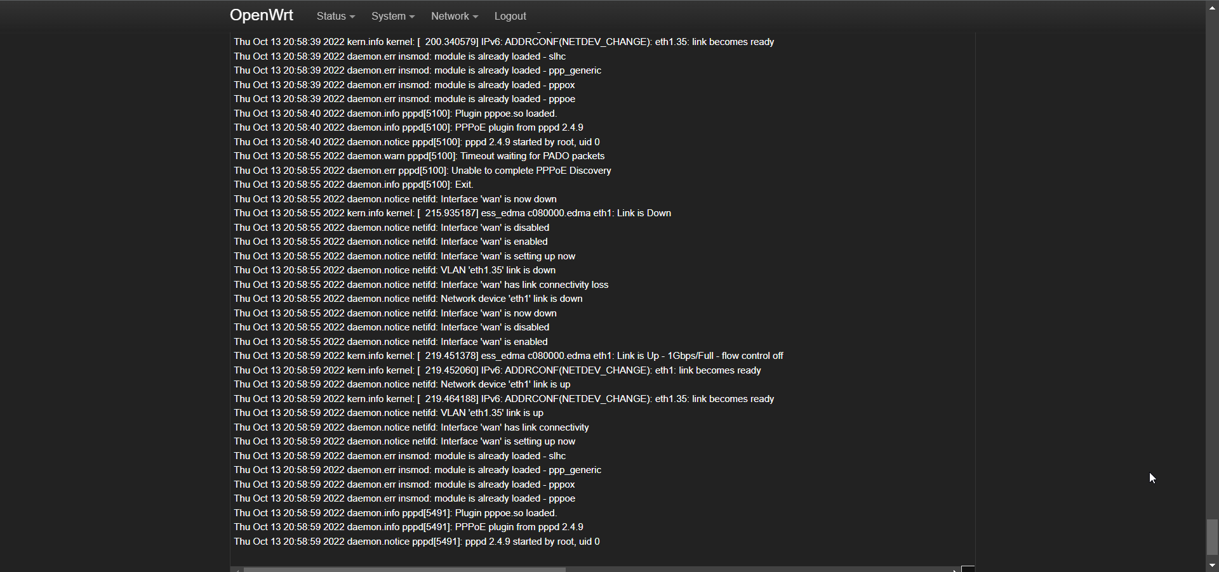Click the 'Interface wan has link connectivity loss' line

[x=421, y=285]
